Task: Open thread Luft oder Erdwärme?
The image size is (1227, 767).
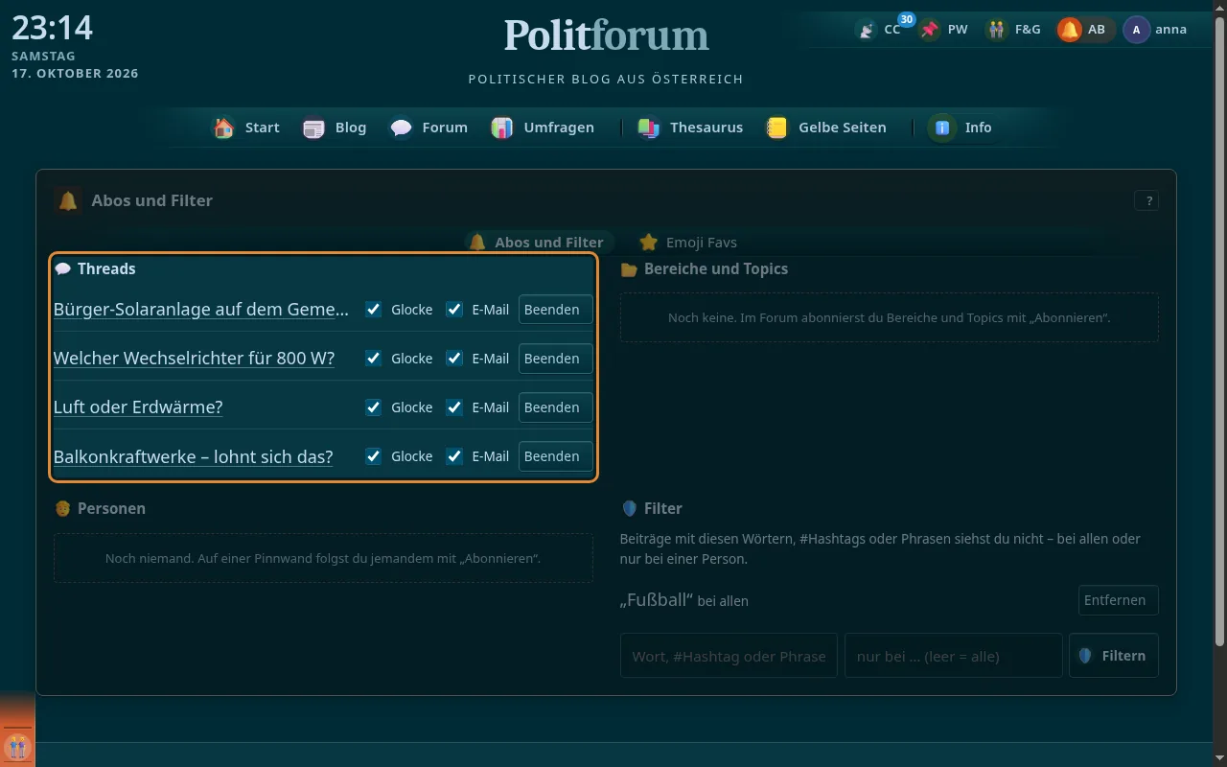Action: point(138,407)
